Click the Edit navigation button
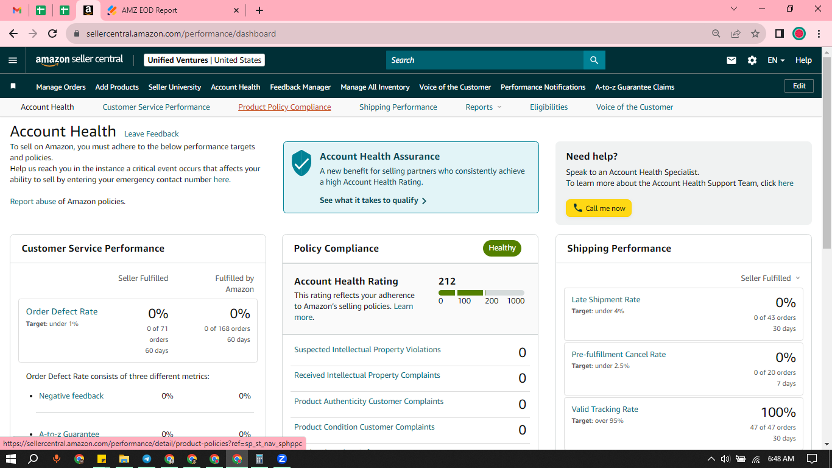The height and width of the screenshot is (468, 832). coord(799,87)
